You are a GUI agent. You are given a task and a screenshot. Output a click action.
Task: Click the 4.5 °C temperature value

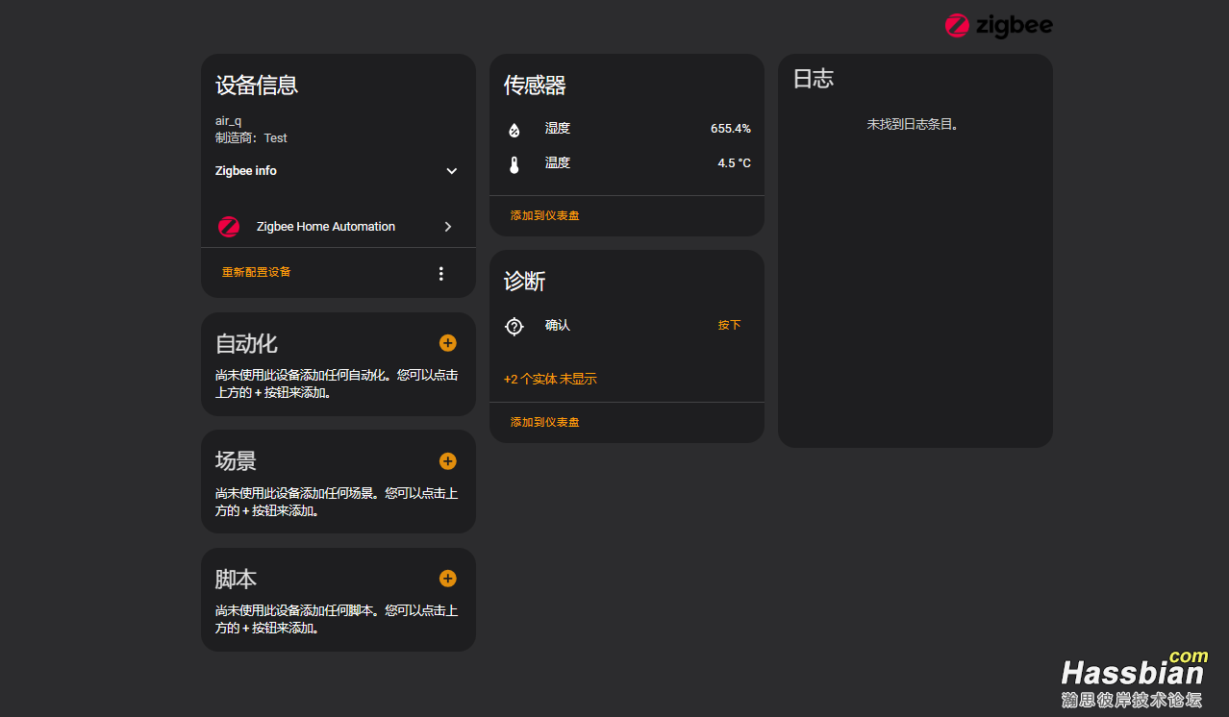[x=734, y=163]
